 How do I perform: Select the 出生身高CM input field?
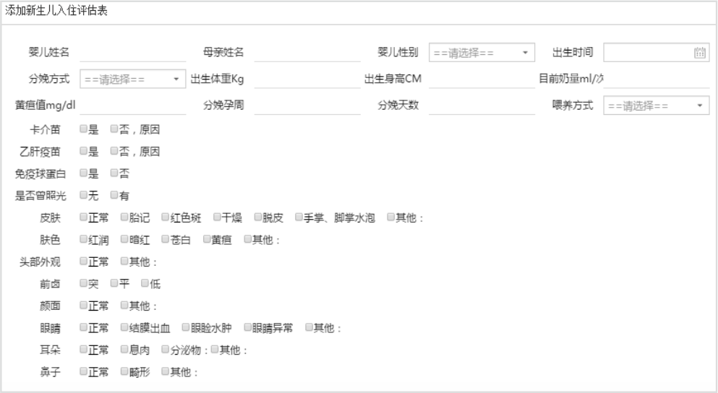[481, 79]
